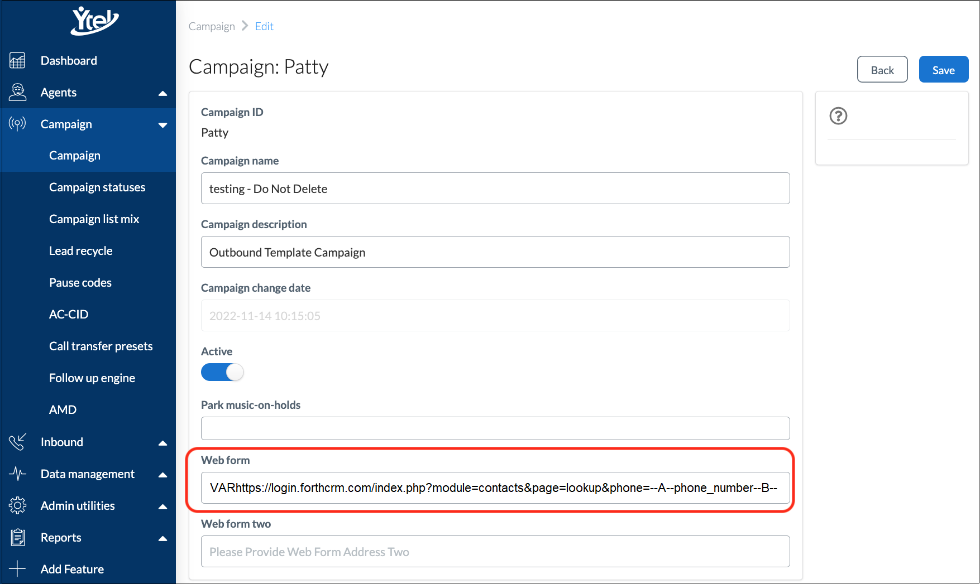Click the Web form URL field
Image resolution: width=980 pixels, height=584 pixels.
pyautogui.click(x=495, y=488)
